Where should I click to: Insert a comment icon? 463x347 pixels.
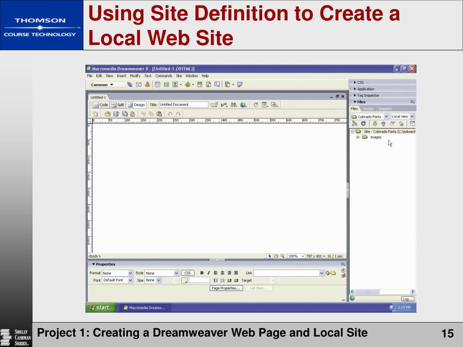[x=217, y=84]
